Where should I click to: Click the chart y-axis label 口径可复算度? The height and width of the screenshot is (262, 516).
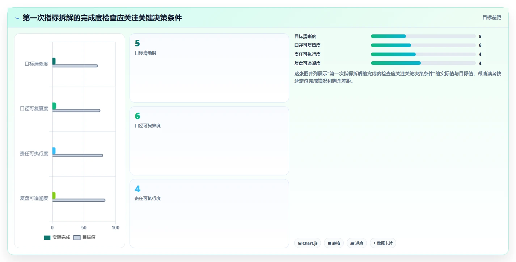coord(34,109)
